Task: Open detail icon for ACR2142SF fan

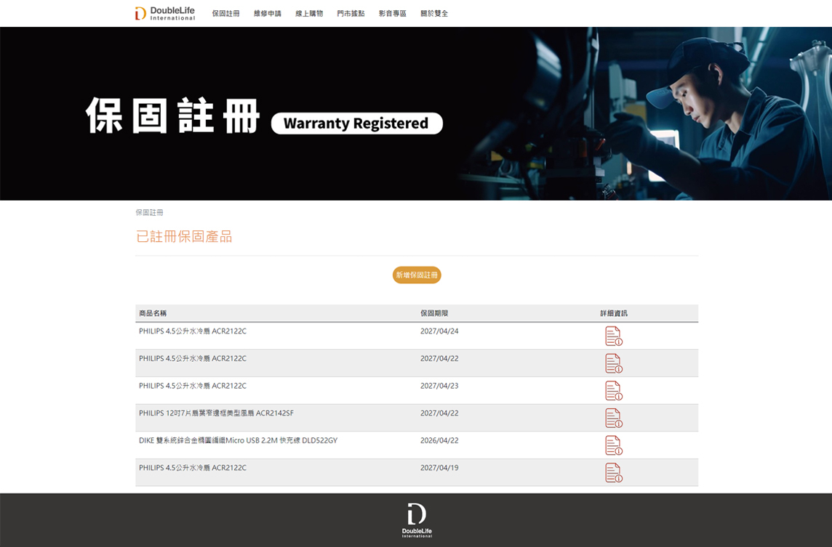Action: click(x=613, y=418)
